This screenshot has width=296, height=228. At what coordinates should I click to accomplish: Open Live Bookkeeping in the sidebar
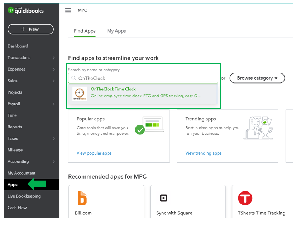24,196
